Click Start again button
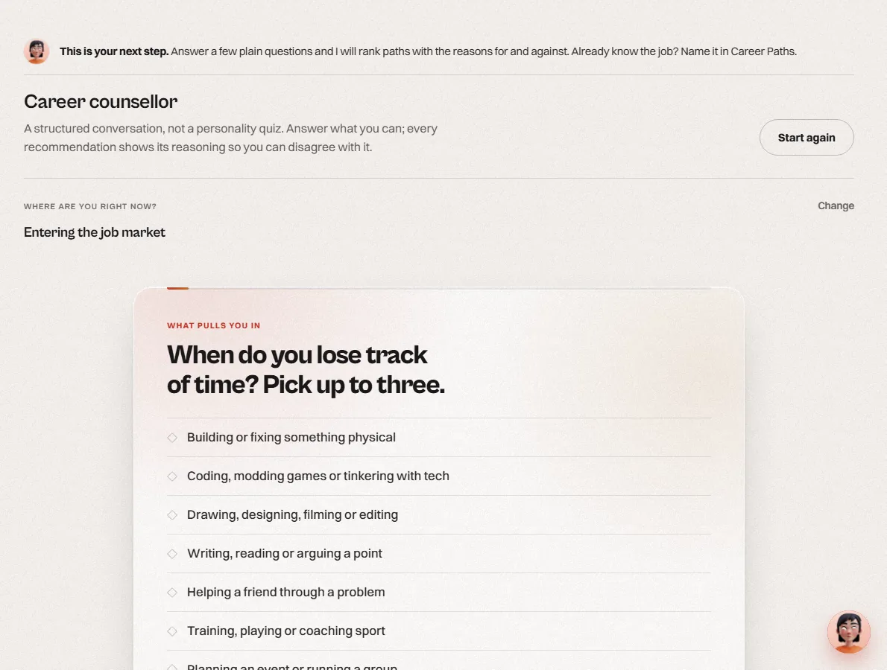Image resolution: width=887 pixels, height=670 pixels. [806, 137]
